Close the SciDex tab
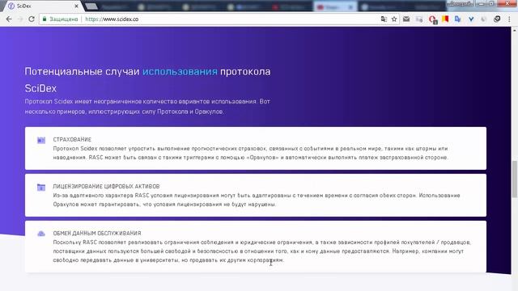 point(76,6)
